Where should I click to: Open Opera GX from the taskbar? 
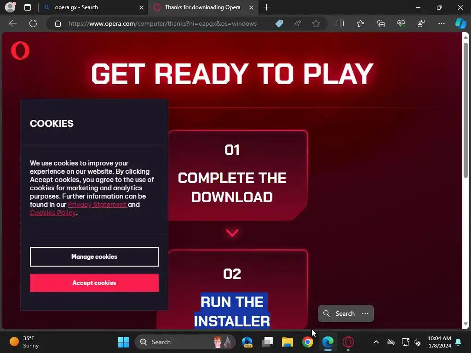[x=348, y=342]
